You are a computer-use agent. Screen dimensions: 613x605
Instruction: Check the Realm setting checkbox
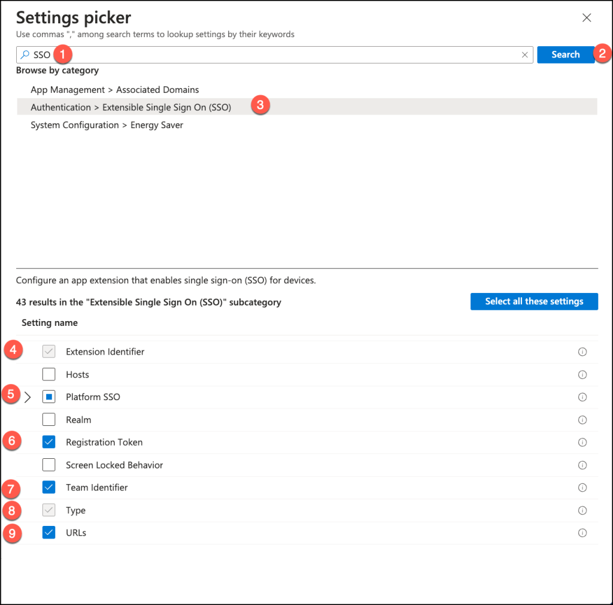(49, 420)
